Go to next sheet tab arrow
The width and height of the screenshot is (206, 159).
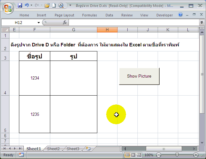point(15,149)
